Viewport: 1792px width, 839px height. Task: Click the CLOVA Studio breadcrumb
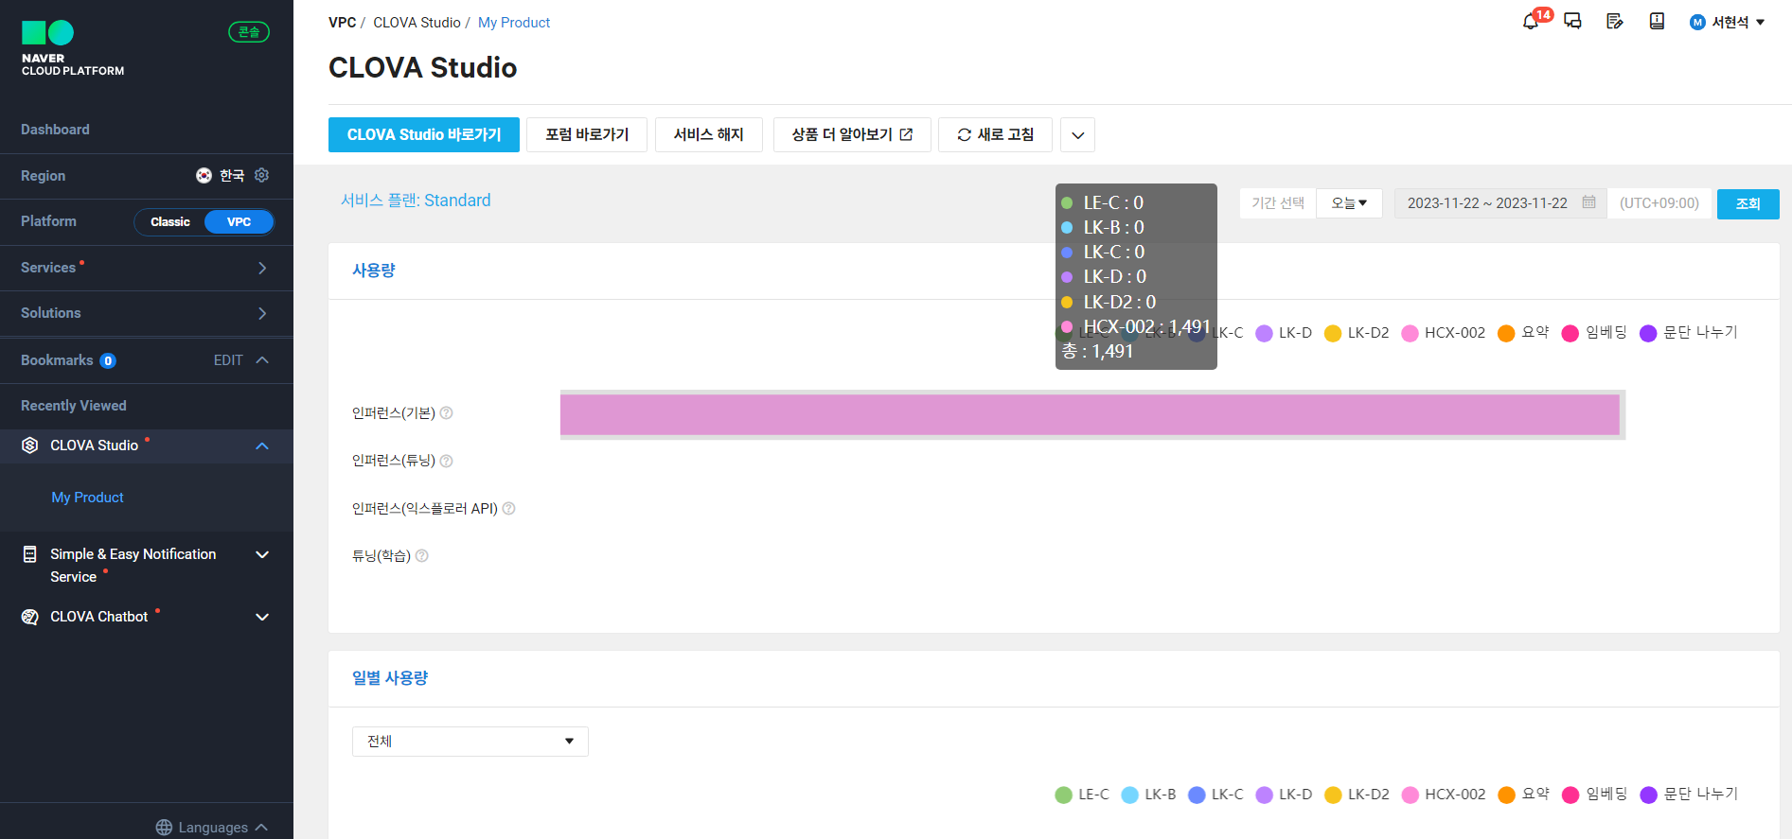pos(417,23)
